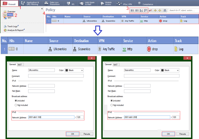
Task: Click the first yellow section-title toolbar icon
Action: 155,11
